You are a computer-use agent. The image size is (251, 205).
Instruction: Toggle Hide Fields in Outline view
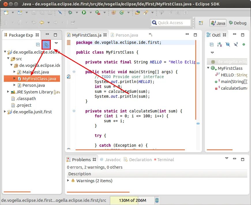pyautogui.click(x=228, y=44)
